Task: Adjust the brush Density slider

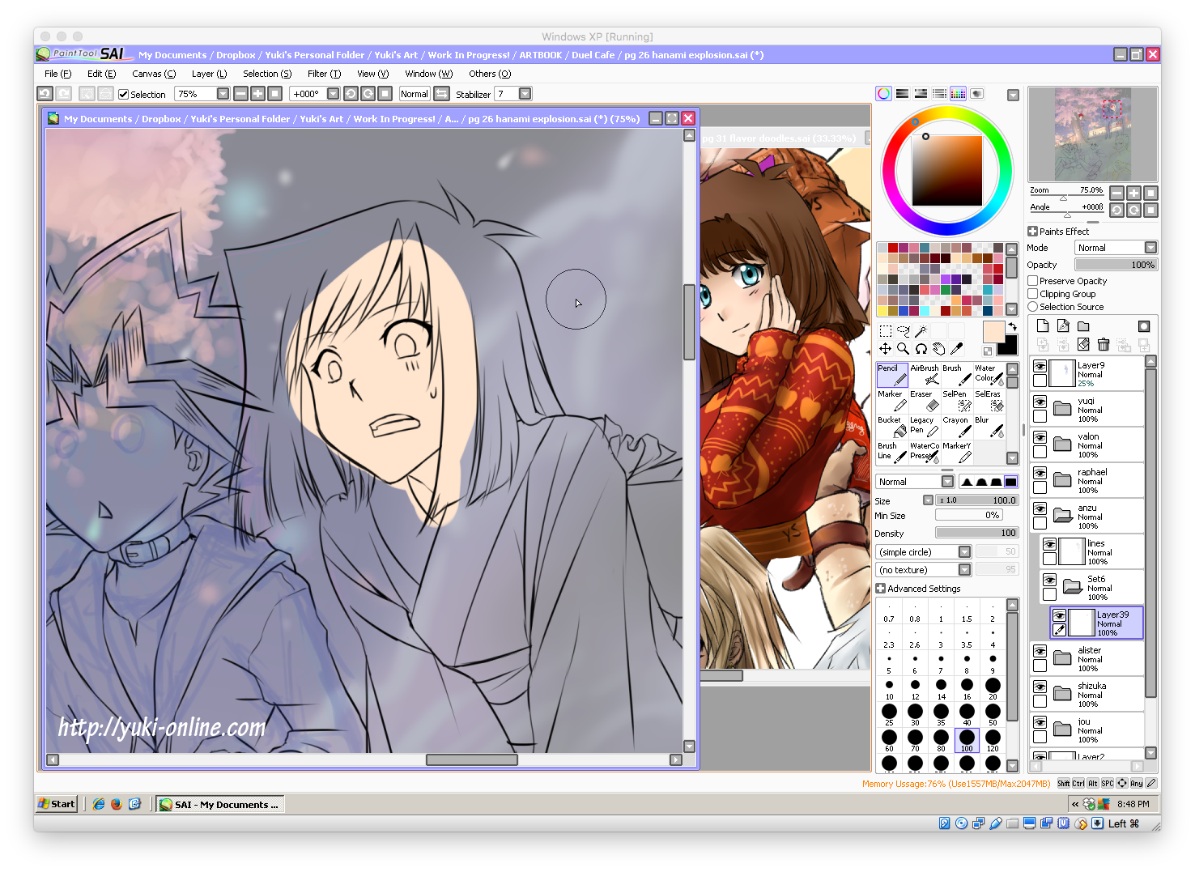Action: pyautogui.click(x=976, y=533)
